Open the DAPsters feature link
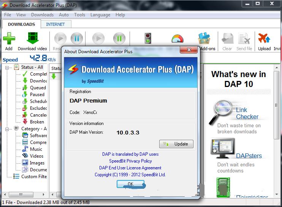 (x=249, y=156)
